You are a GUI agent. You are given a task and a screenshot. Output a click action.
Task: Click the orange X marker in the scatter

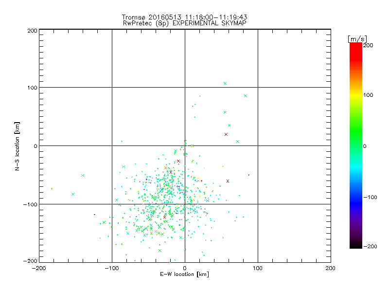[x=166, y=168]
